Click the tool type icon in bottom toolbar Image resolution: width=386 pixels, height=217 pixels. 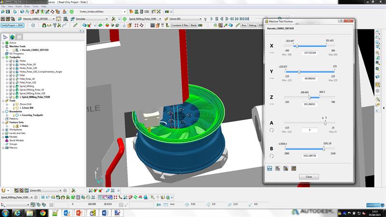pyautogui.click(x=3, y=190)
